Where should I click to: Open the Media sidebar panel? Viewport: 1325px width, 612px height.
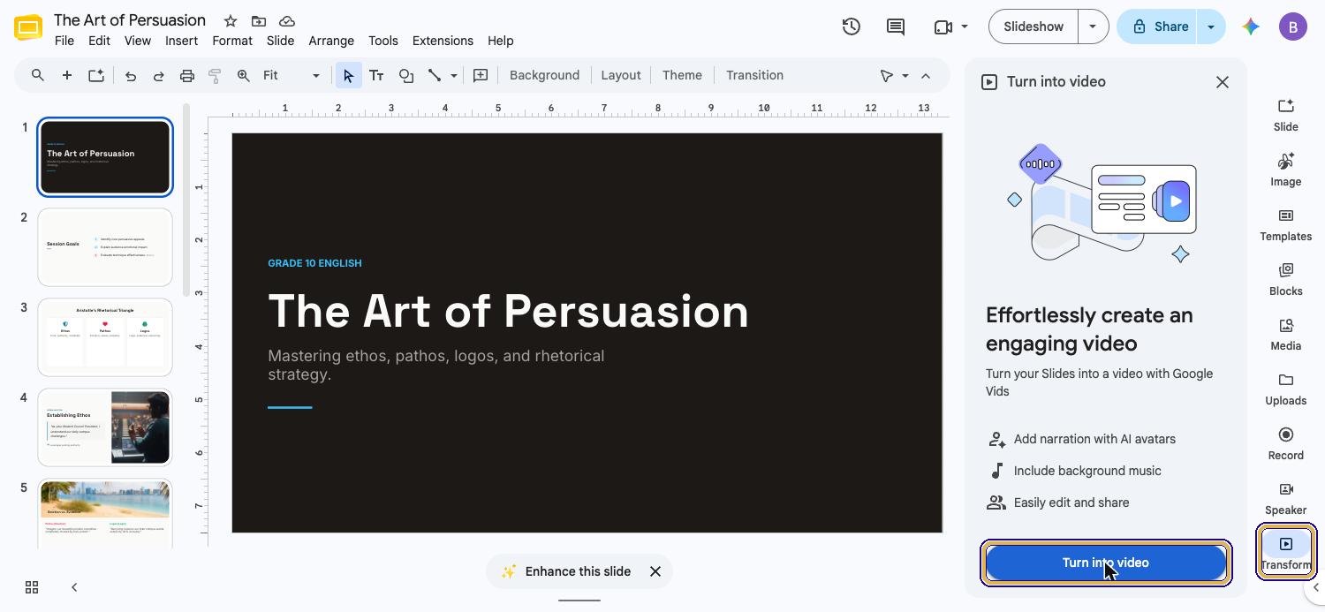(1285, 334)
